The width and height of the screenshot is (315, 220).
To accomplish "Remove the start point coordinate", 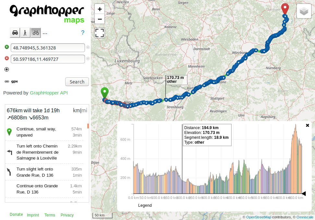I will click(88, 48).
